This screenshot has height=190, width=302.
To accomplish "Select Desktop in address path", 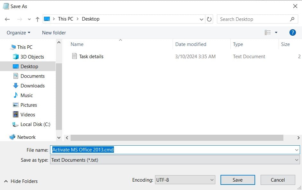I will coord(91,19).
